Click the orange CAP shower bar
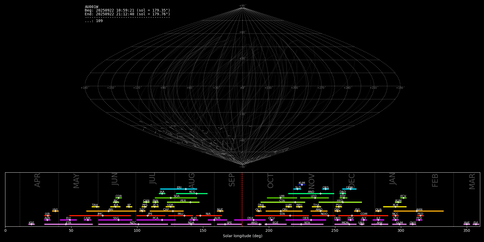This screenshot has height=242, width=484. coord(167,211)
